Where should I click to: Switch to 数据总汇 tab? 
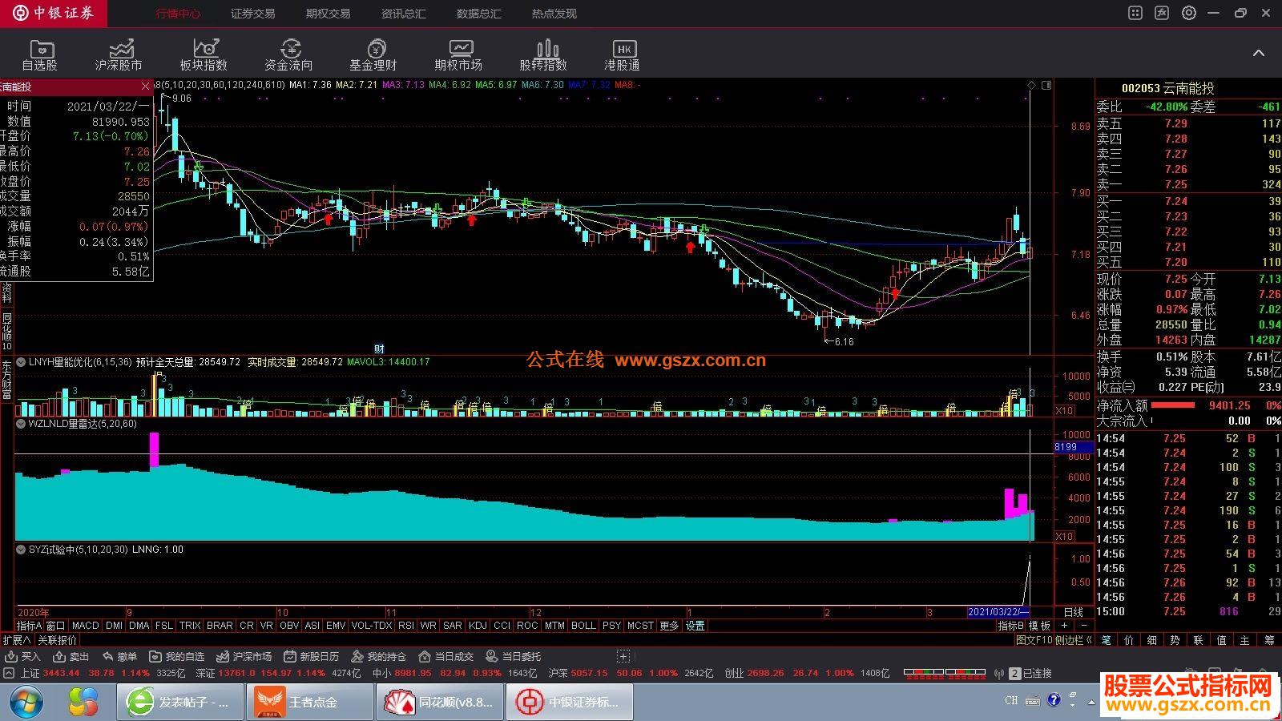pos(478,14)
